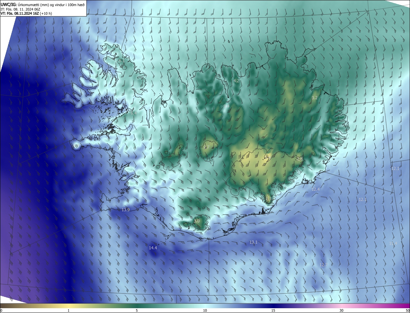The image size is (410, 313).
Task: Click the 2.8 value on the map
Action: [x=300, y=159]
